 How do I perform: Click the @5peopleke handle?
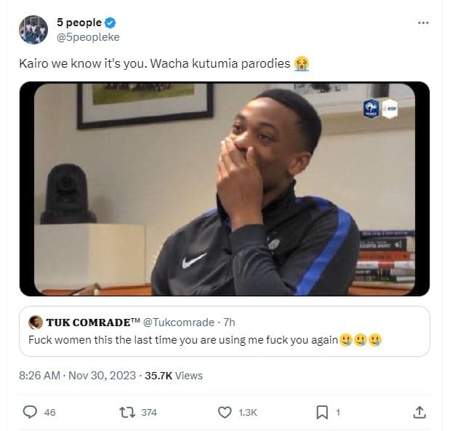(x=87, y=37)
